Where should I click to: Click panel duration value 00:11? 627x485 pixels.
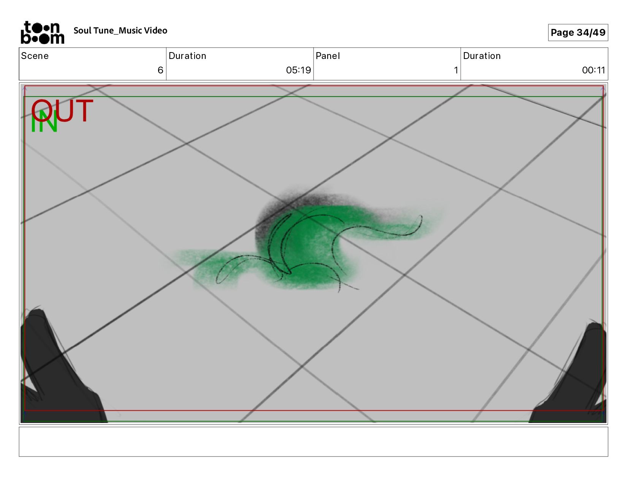pos(593,70)
